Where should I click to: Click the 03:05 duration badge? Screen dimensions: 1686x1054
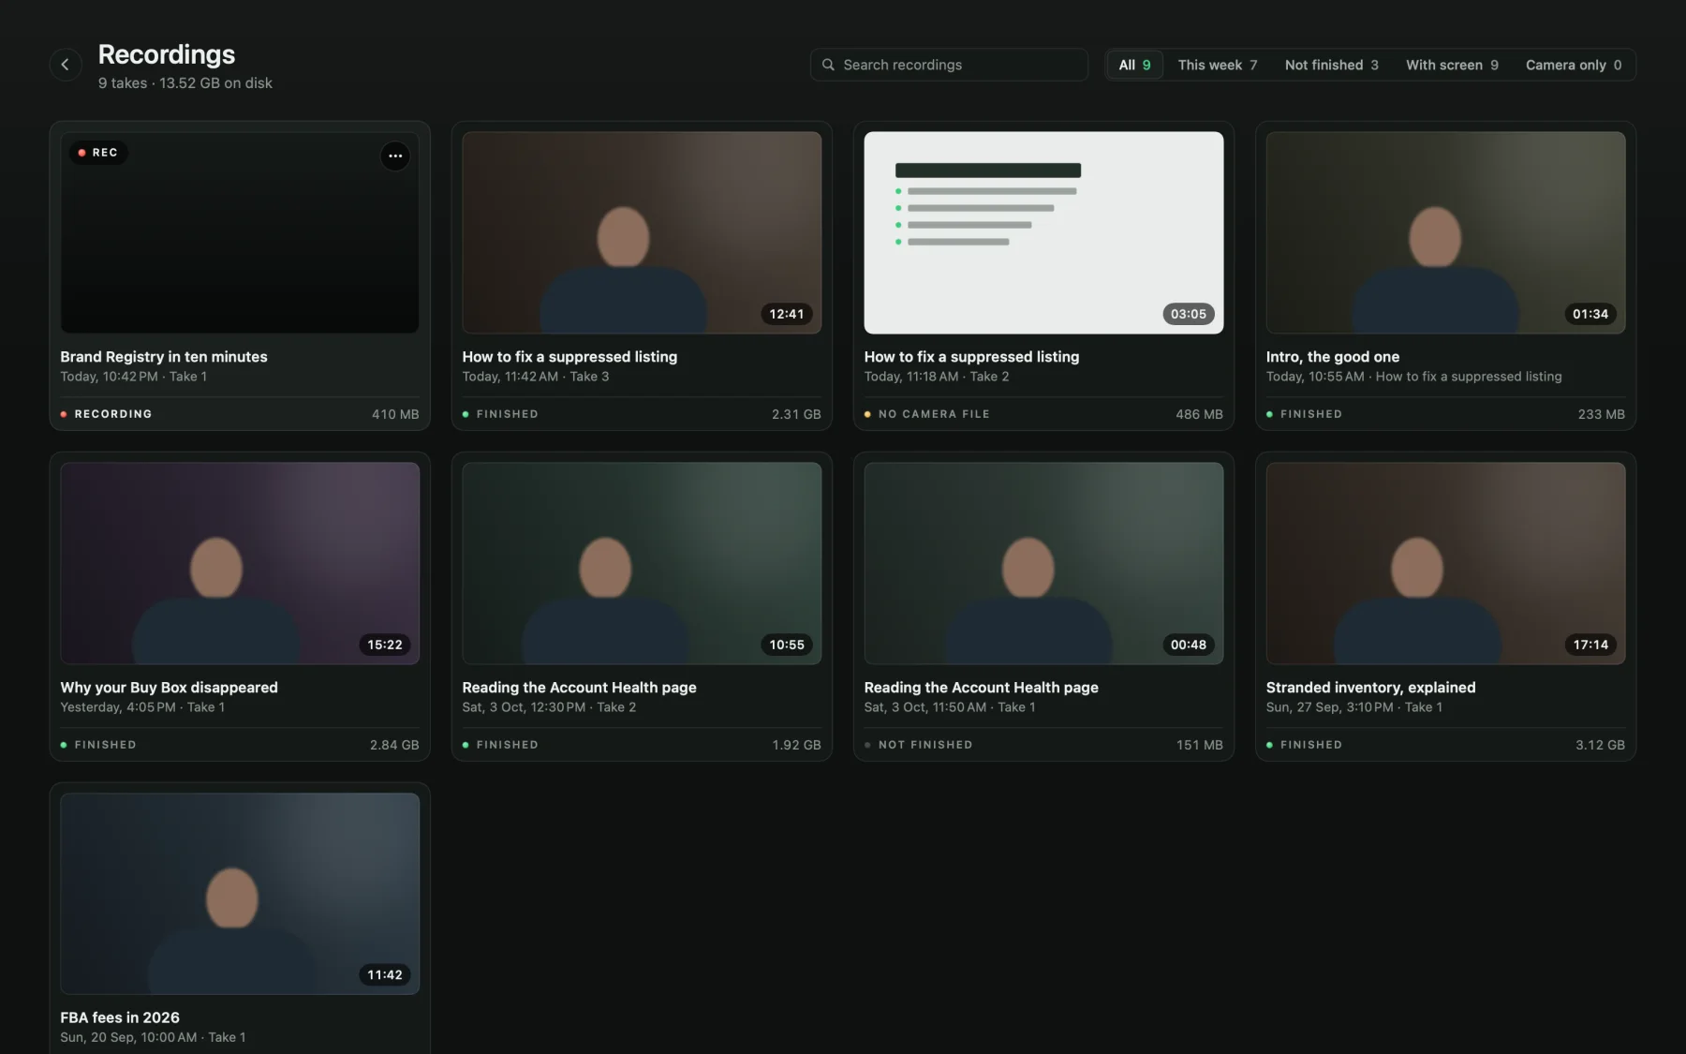1189,314
